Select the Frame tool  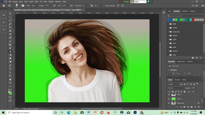[10, 31]
